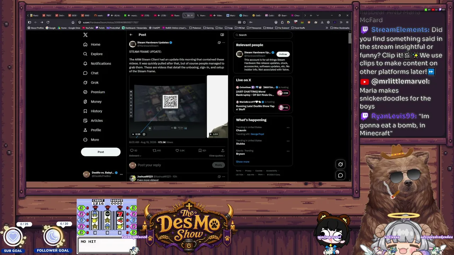Open Notifications in the X sidebar
This screenshot has width=454, height=255.
(x=97, y=63)
